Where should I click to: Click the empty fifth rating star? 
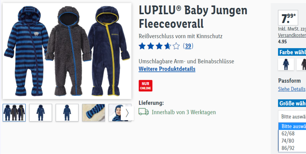[176, 46]
